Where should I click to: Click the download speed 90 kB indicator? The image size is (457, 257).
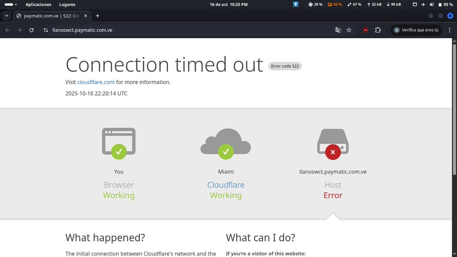tap(393, 5)
